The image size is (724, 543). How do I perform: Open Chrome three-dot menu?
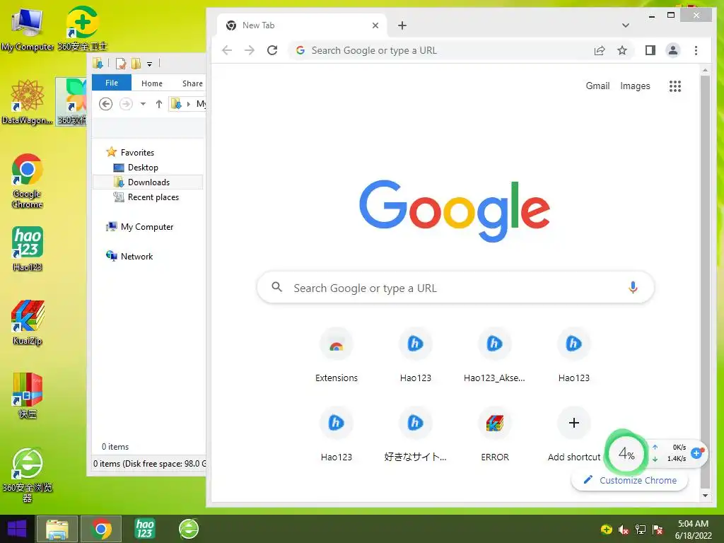[x=696, y=50]
